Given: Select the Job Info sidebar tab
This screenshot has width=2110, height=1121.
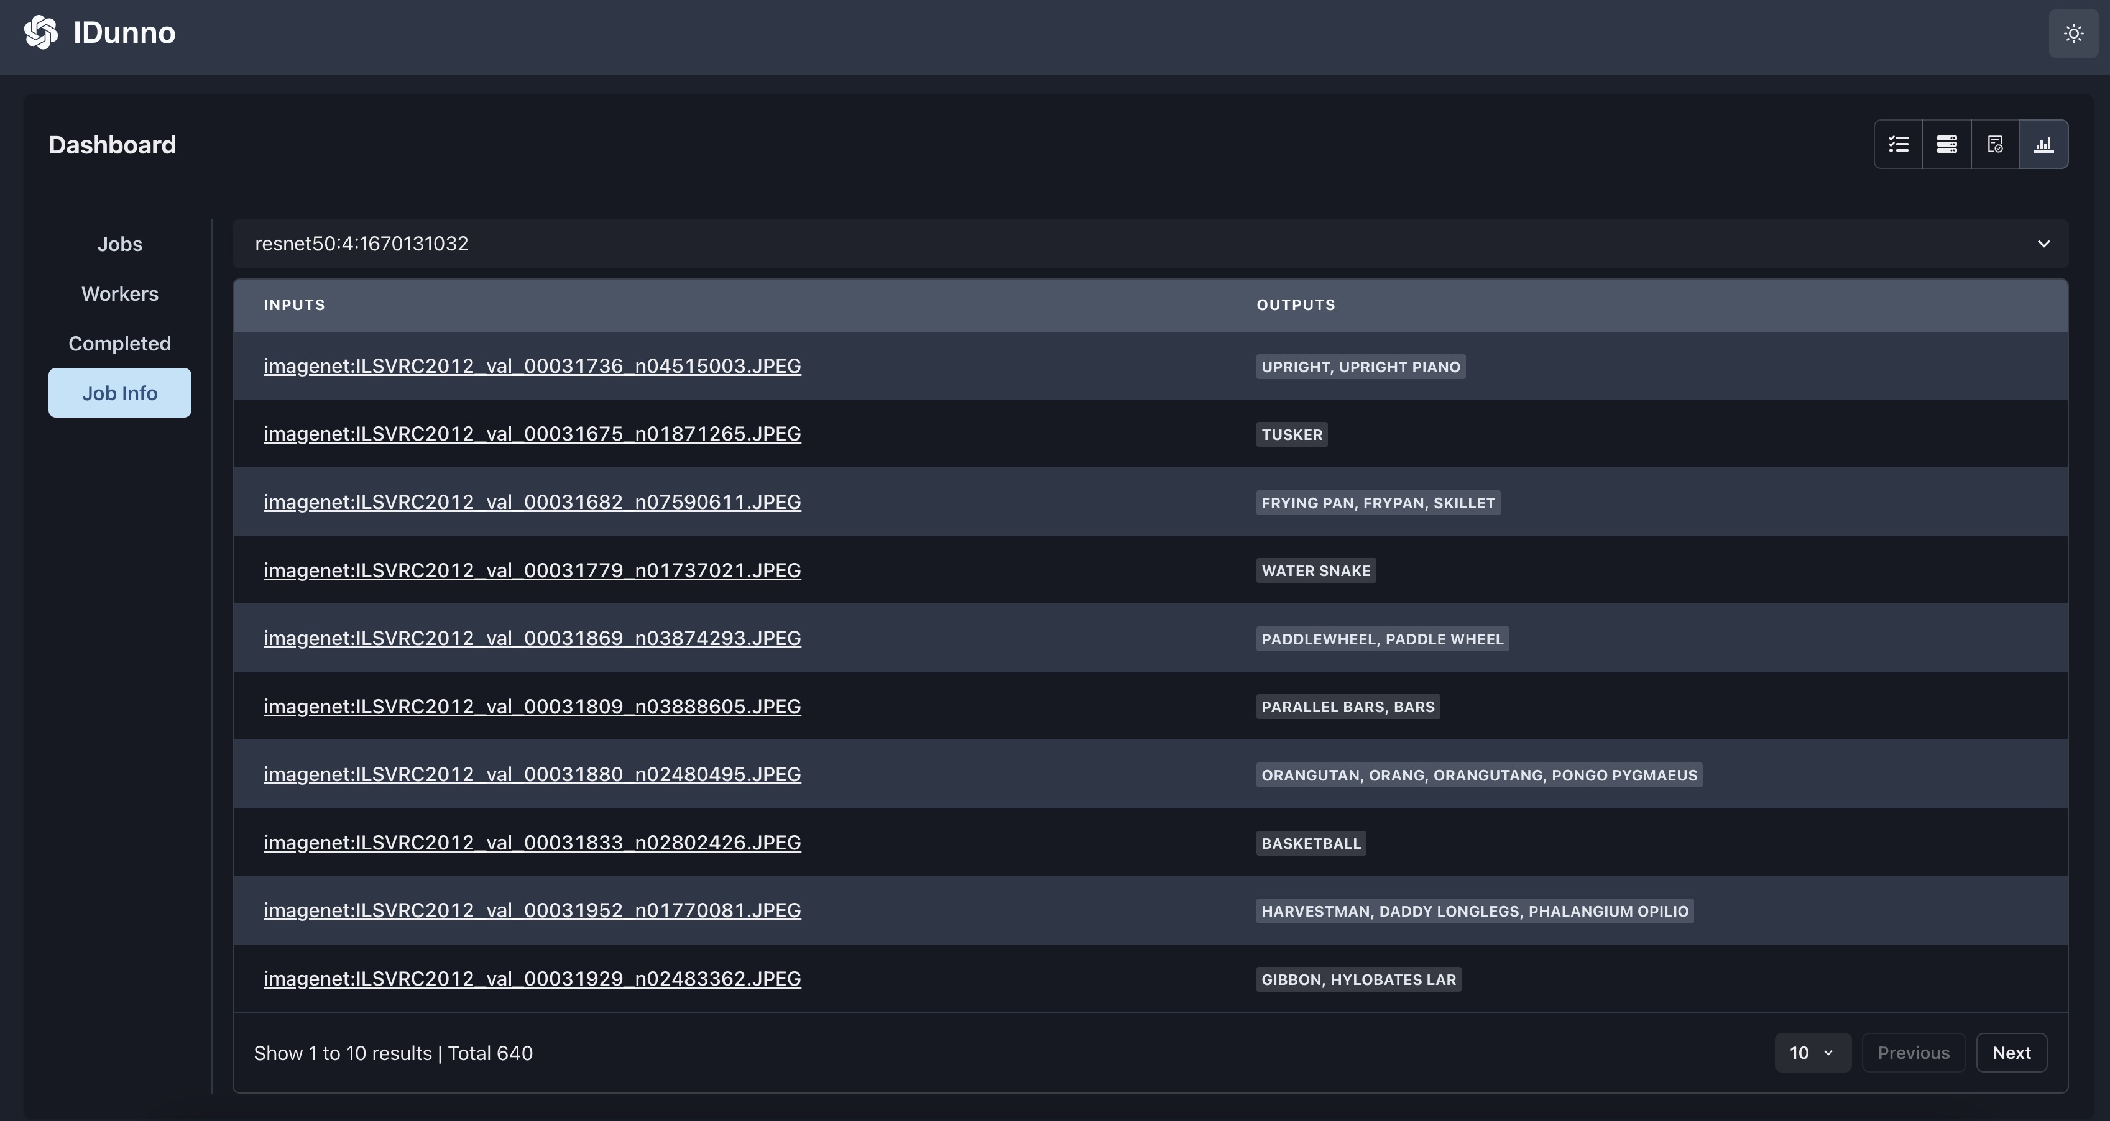Looking at the screenshot, I should 119,393.
